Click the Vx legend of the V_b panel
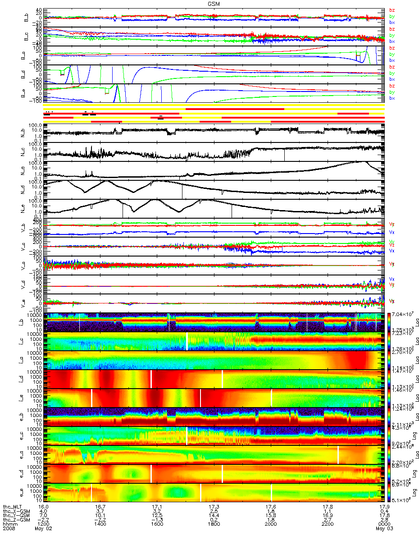Screen dimensions: 419x541 pyautogui.click(x=392, y=233)
